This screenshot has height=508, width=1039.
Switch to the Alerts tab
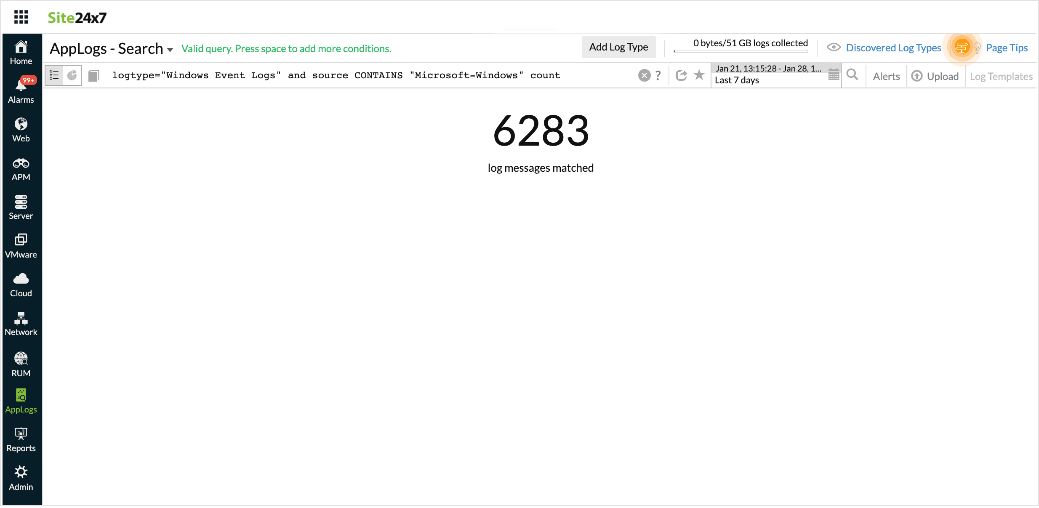pyautogui.click(x=886, y=76)
